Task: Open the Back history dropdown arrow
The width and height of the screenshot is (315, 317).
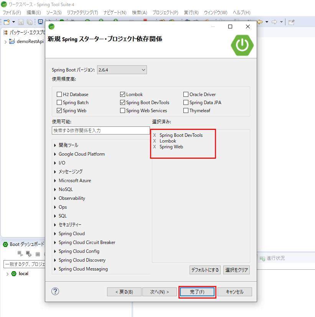Action: pos(267,22)
